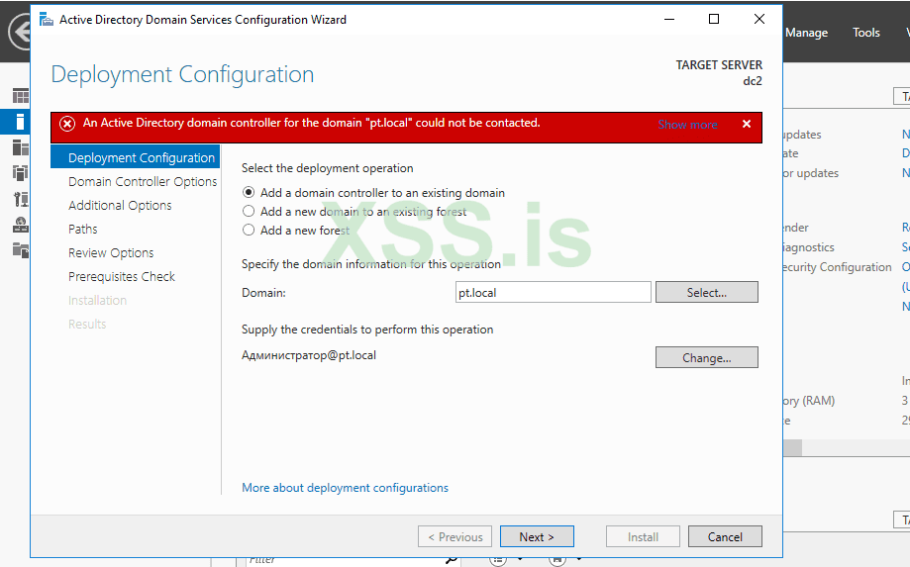
Task: Click the 'Domain:' label
Action: [x=263, y=293]
